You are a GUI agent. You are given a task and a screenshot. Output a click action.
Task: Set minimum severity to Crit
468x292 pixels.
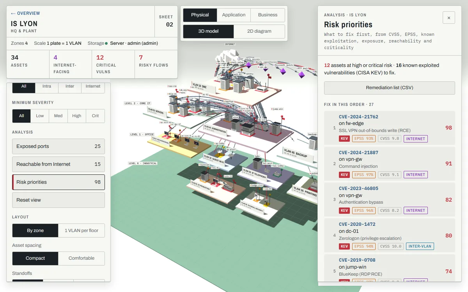coord(95,116)
